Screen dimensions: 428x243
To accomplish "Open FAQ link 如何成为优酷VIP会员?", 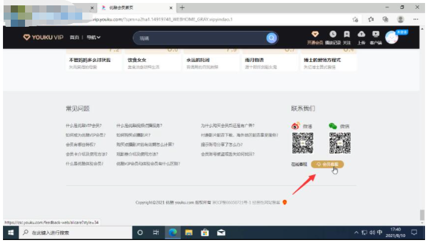I will (x=85, y=135).
